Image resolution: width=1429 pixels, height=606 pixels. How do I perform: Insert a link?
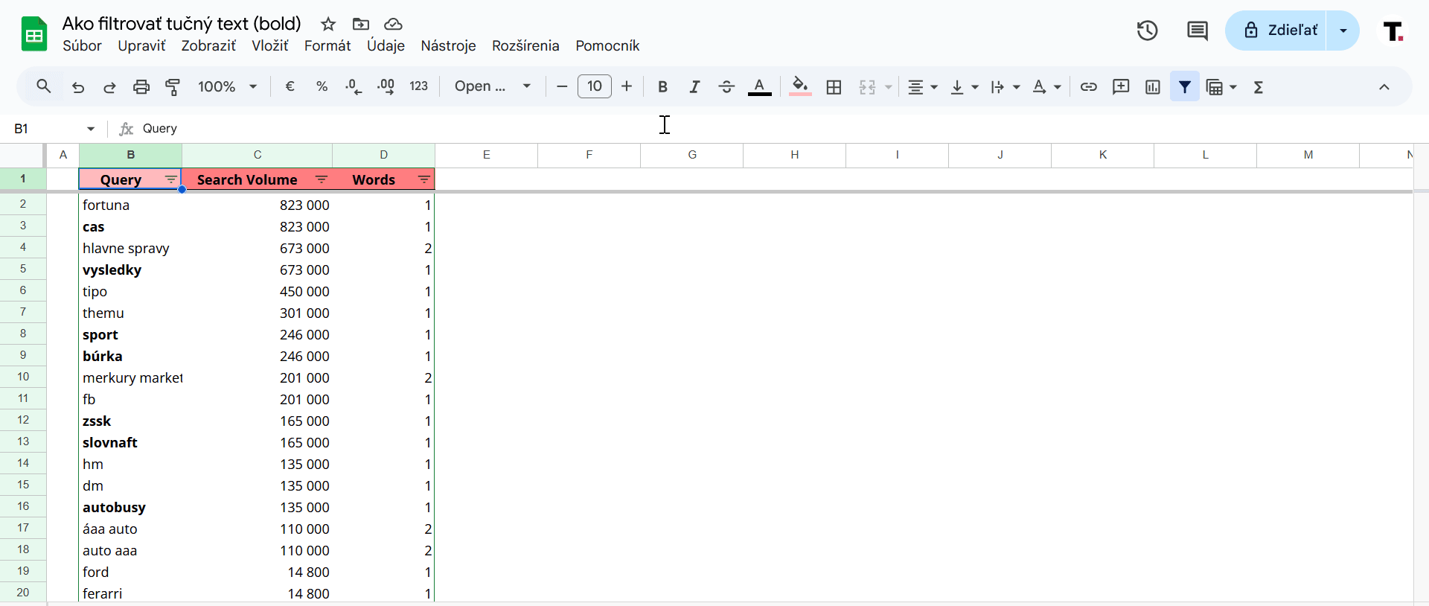click(1088, 86)
